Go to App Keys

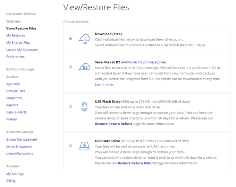click(x=13, y=84)
